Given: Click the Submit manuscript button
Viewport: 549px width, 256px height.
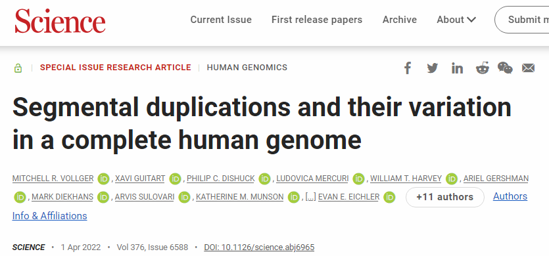Looking at the screenshot, I should click(x=521, y=20).
